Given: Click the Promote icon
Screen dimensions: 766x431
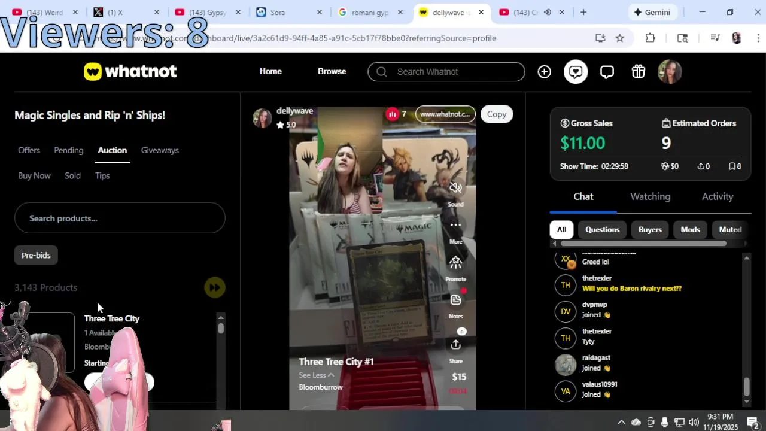Looking at the screenshot, I should click(x=455, y=262).
